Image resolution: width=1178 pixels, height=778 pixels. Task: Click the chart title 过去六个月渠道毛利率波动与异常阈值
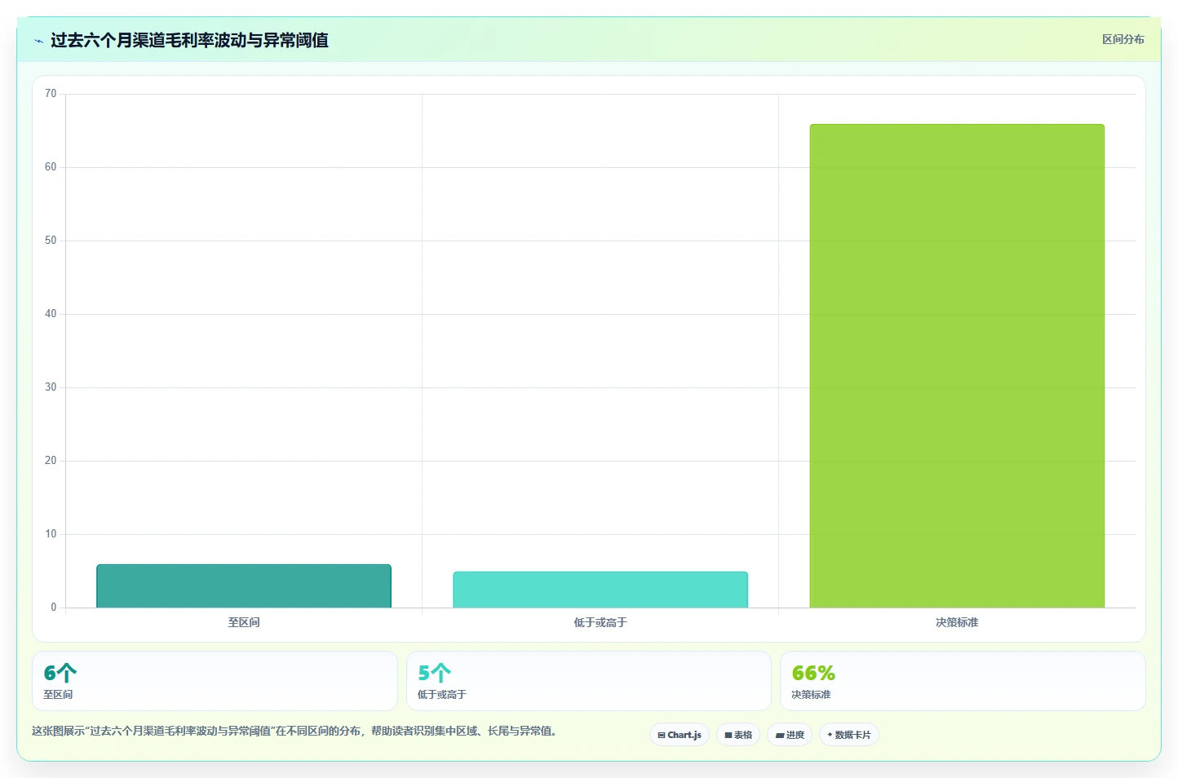tap(189, 40)
